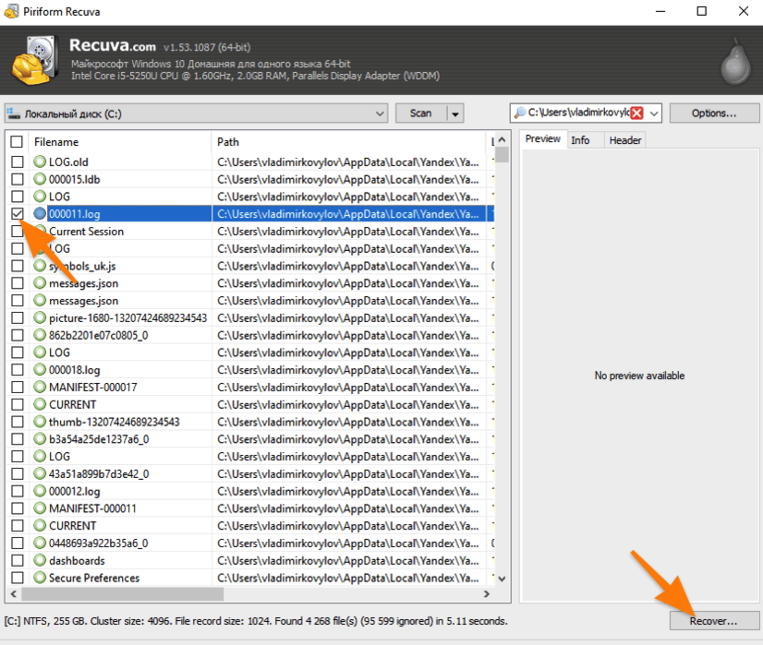
Task: Click the horizontal scrollbar right arrow
Action: pos(486,593)
